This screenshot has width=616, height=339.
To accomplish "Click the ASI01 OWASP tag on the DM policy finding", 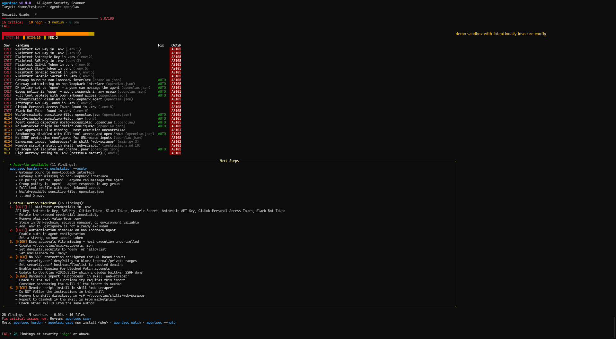I will coord(176,88).
